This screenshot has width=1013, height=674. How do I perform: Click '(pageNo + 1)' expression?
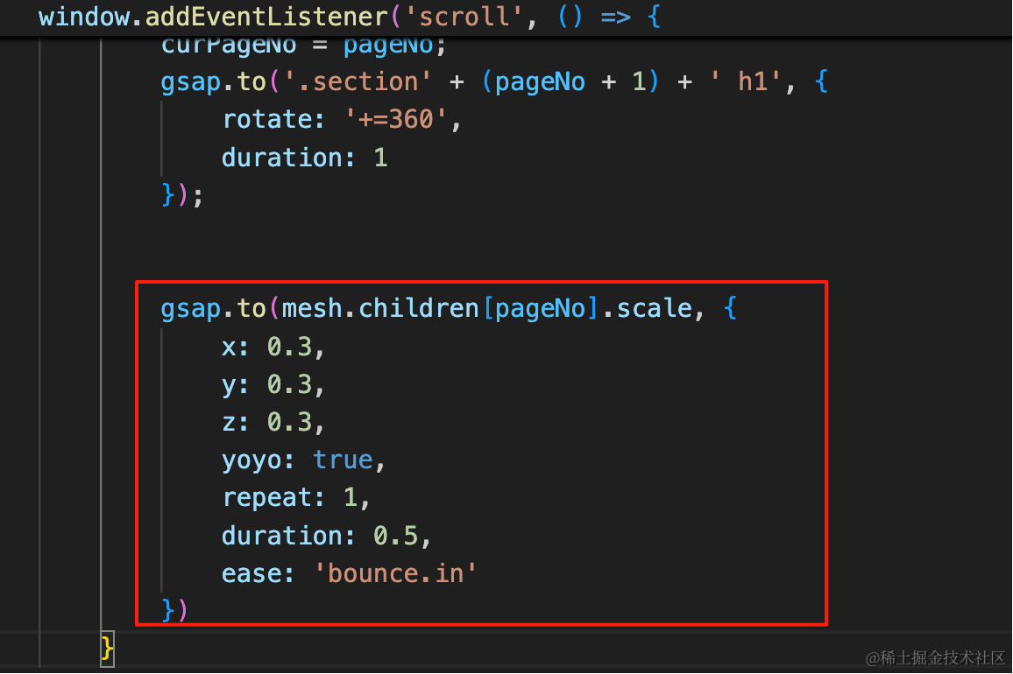(570, 82)
